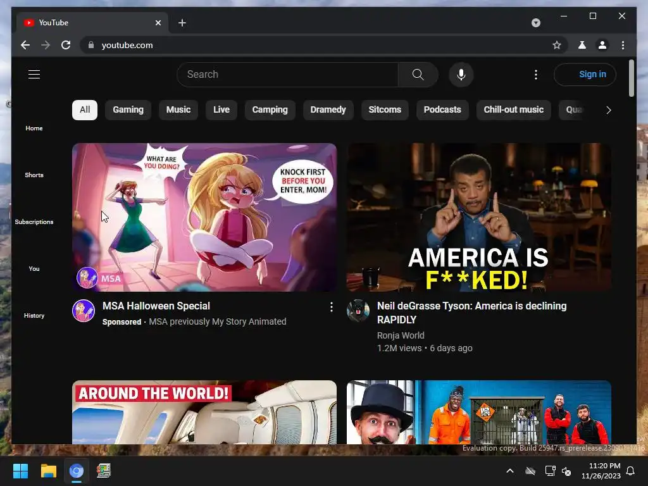Select the Music filter chip
This screenshot has width=648, height=486.
click(x=178, y=110)
